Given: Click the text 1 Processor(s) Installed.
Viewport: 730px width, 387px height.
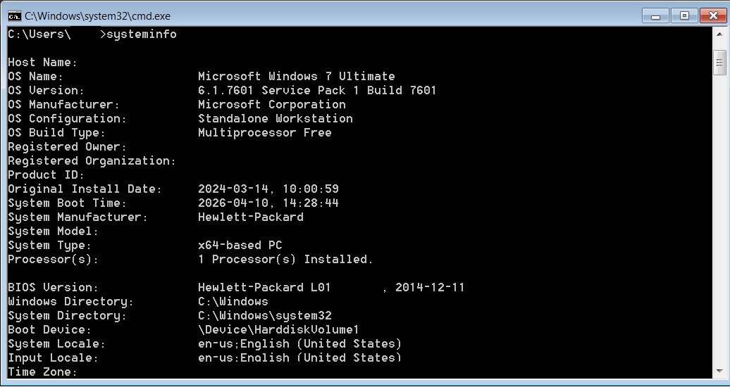Looking at the screenshot, I should click(x=286, y=259).
